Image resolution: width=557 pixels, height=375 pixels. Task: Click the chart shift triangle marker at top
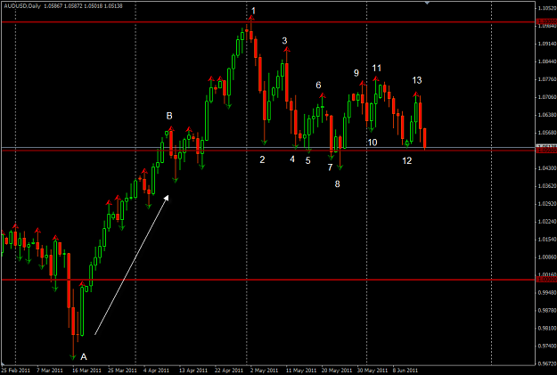(427, 3)
